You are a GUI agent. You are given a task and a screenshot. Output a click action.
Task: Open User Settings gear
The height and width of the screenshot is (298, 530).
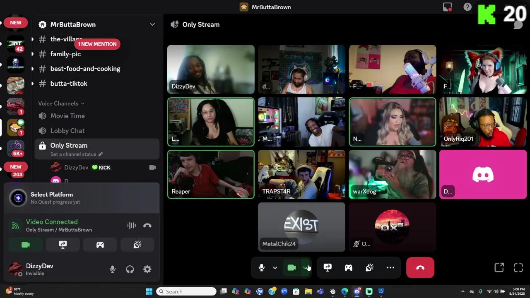[x=147, y=269]
